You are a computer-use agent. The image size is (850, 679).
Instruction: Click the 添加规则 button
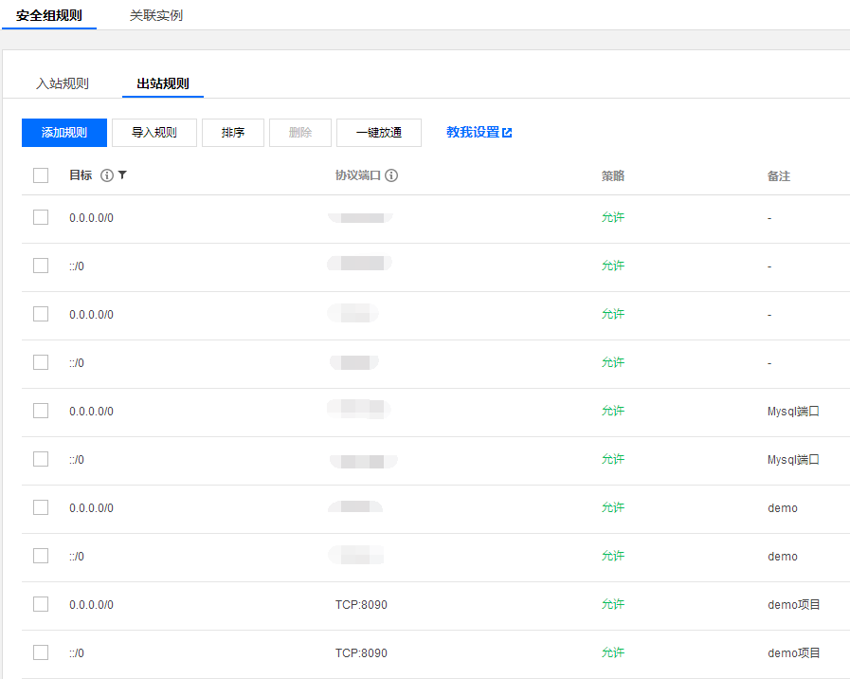(63, 132)
